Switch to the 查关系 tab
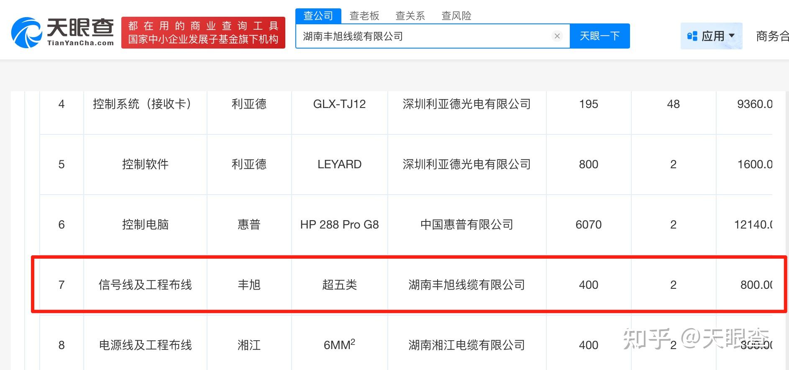Viewport: 789px width, 370px height. [410, 16]
